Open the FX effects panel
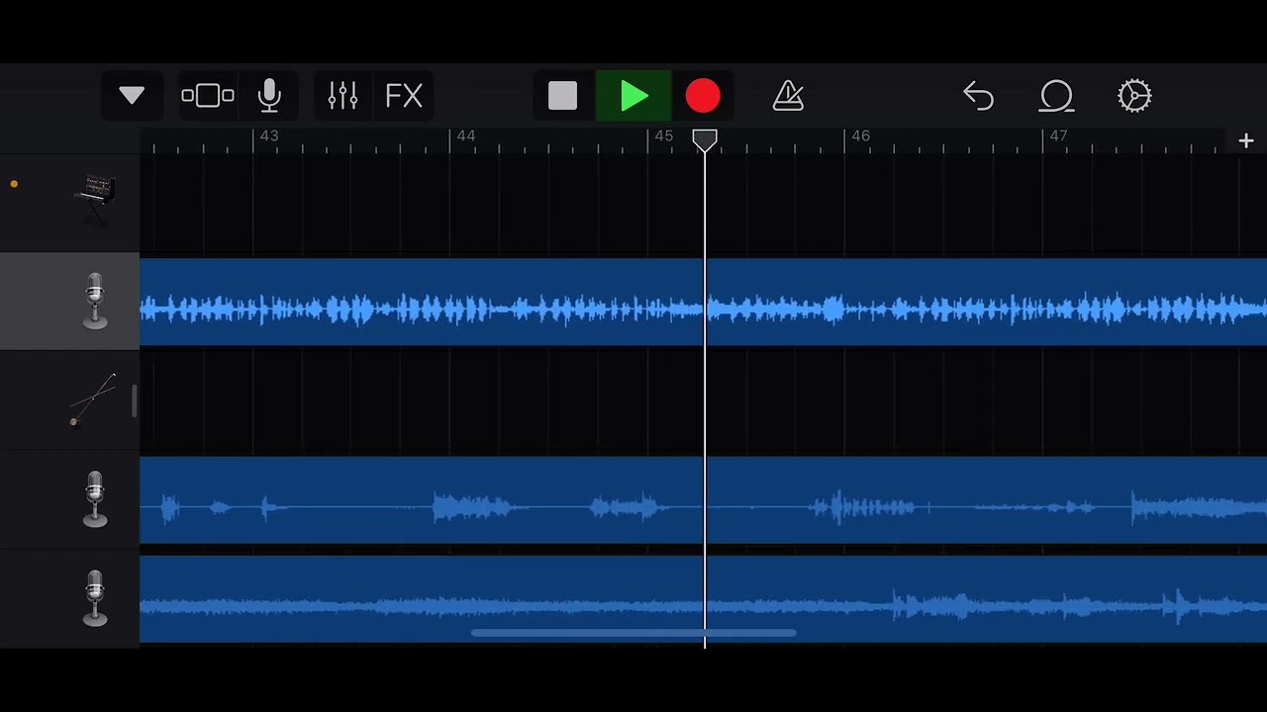This screenshot has width=1267, height=712. tap(404, 96)
